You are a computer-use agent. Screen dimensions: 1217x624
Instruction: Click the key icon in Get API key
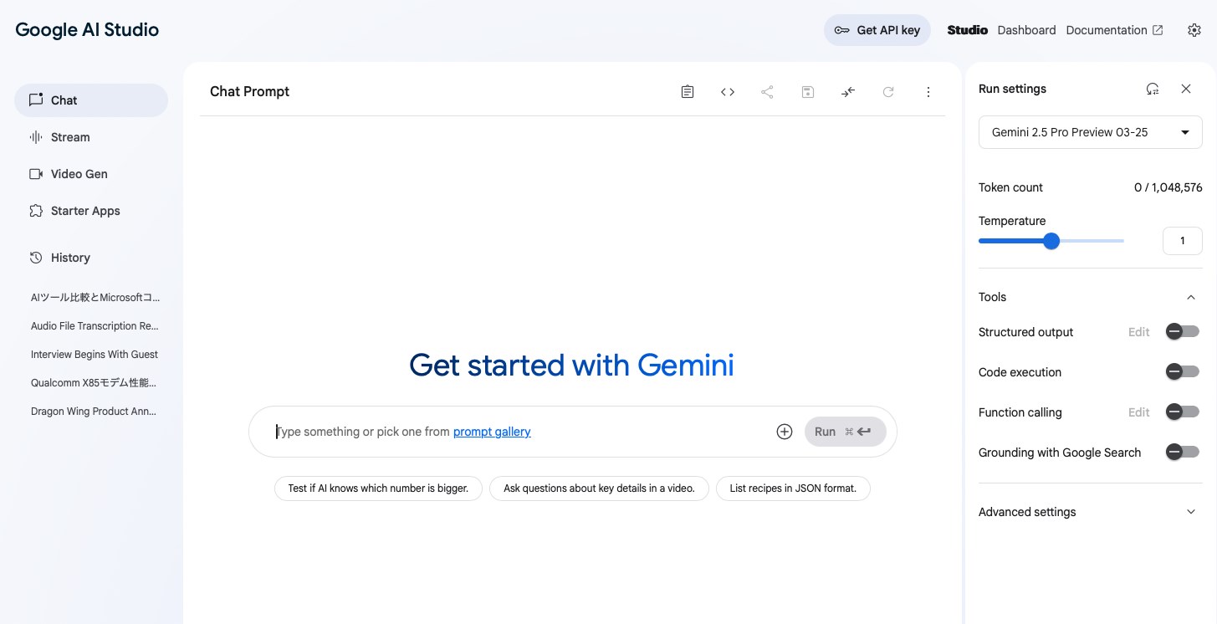point(842,30)
